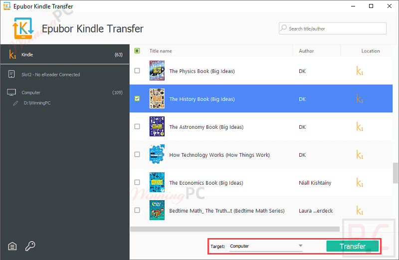
Task: Click How Technology Works cover thumbnail
Action: click(x=157, y=154)
